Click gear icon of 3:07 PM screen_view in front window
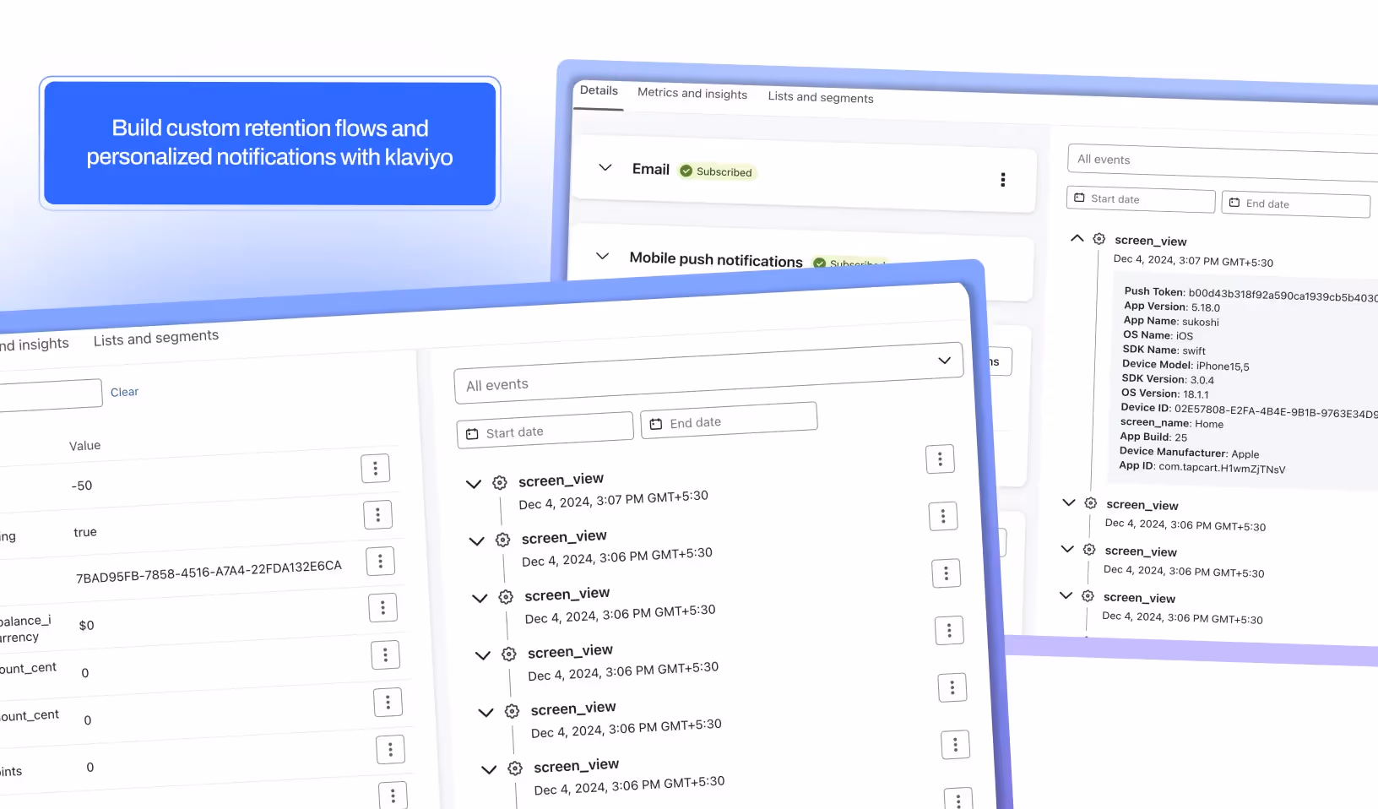This screenshot has width=1378, height=809. pos(500,482)
